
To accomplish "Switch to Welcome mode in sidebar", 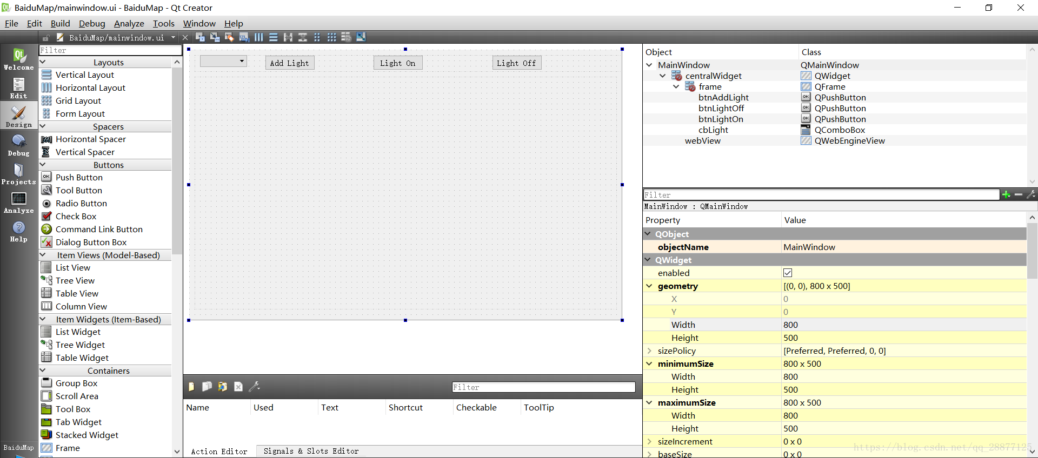I will [19, 59].
